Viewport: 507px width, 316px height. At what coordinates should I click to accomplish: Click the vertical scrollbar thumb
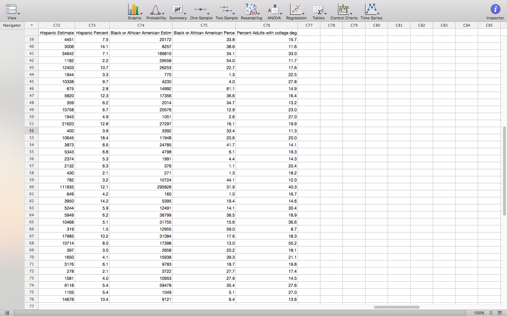tap(505, 171)
